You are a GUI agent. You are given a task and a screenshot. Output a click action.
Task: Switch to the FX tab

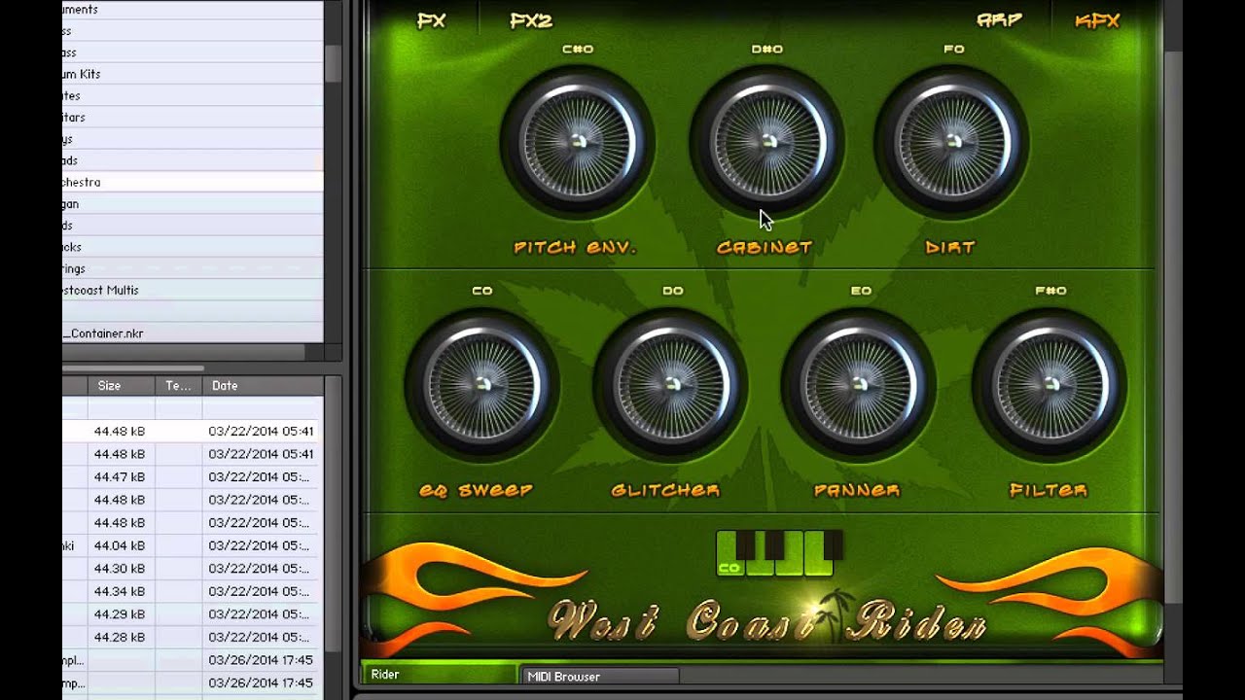(431, 20)
